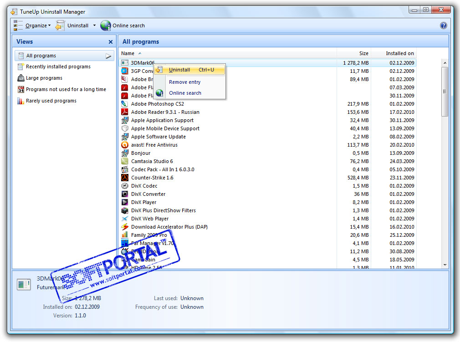Click the Counter-Strike 1.6 icon
The width and height of the screenshot is (460, 342).
point(125,178)
